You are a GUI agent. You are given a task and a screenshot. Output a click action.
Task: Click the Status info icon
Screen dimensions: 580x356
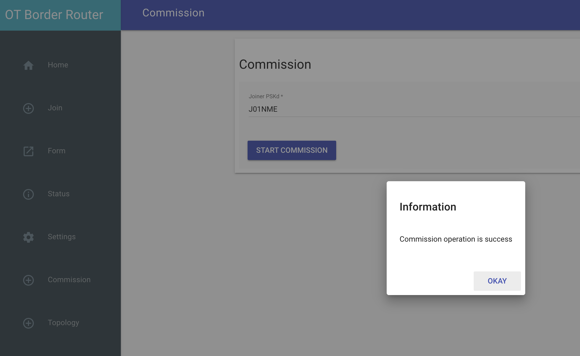(x=28, y=194)
